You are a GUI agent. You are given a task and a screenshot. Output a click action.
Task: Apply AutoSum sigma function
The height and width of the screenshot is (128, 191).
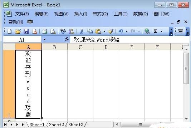click(x=155, y=31)
